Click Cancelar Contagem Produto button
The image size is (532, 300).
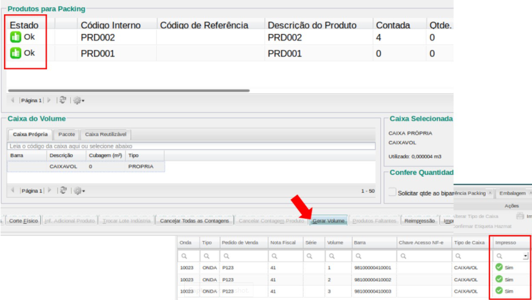272,221
